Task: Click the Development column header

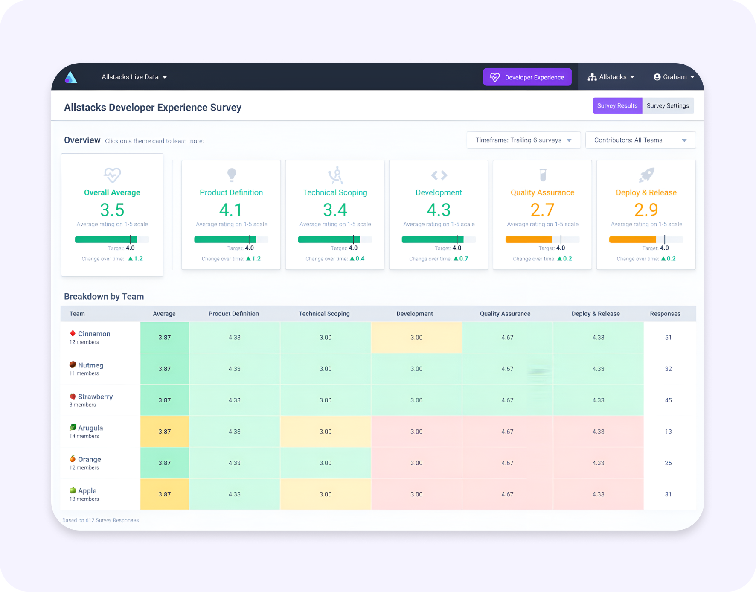Action: click(x=415, y=314)
